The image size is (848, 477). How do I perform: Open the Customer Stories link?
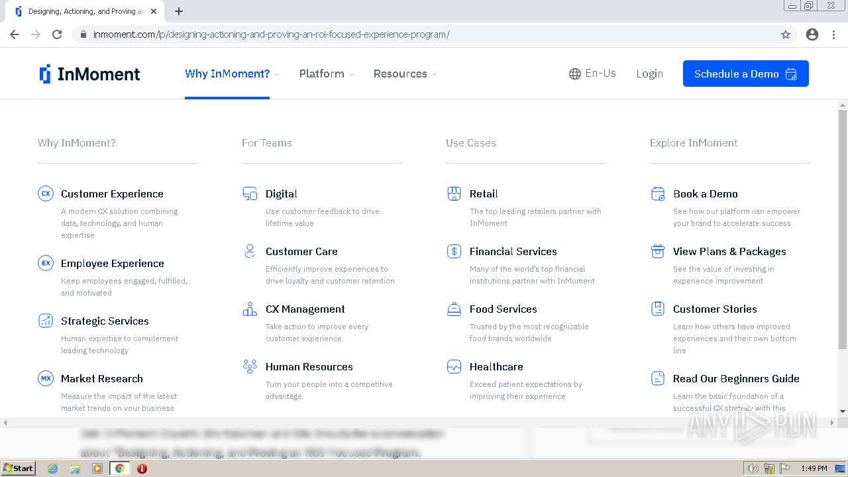point(715,309)
